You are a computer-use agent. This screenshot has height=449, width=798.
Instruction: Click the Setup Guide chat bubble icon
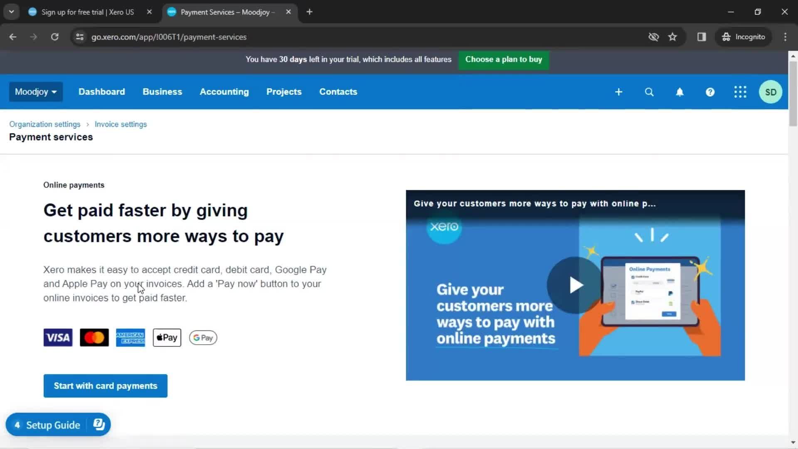tap(99, 424)
